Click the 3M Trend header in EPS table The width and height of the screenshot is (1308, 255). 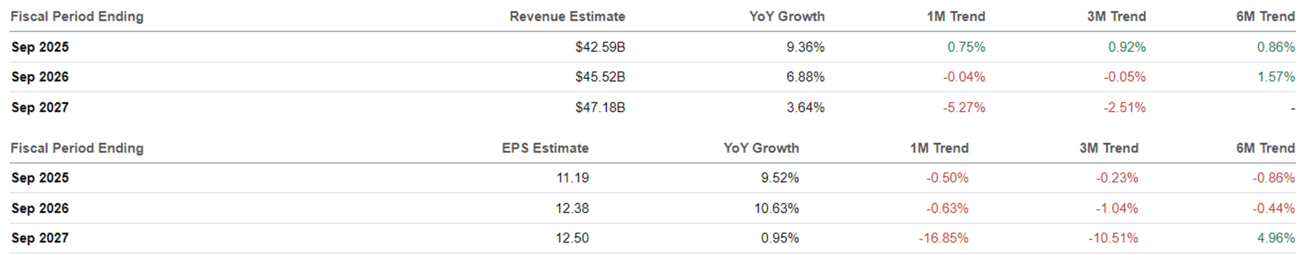point(1109,148)
